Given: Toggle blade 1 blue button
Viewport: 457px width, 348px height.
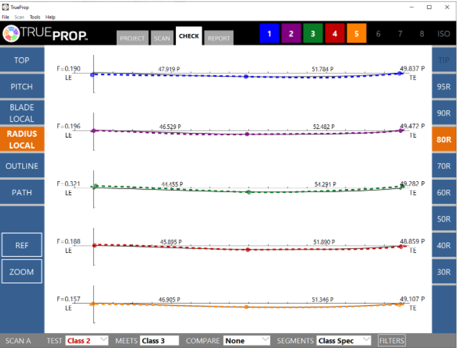Looking at the screenshot, I should (x=269, y=33).
